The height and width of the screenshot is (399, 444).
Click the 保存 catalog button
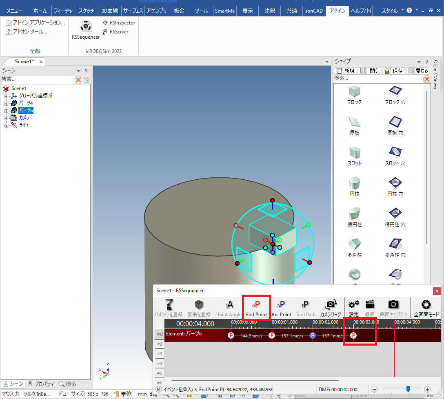pyautogui.click(x=393, y=71)
